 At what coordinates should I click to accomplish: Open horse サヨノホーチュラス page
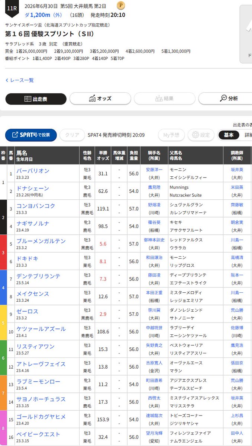pos(41,400)
